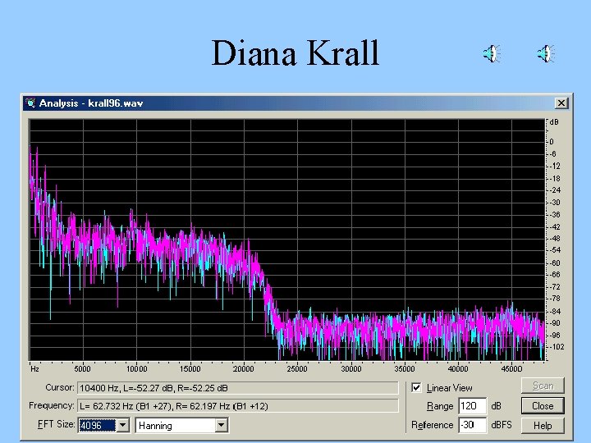
Task: Open the FFT Size dropdown arrow
Action: click(x=123, y=425)
